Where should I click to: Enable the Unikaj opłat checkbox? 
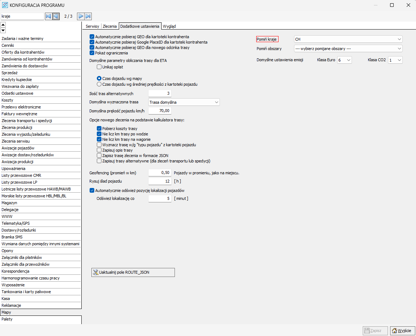99,67
